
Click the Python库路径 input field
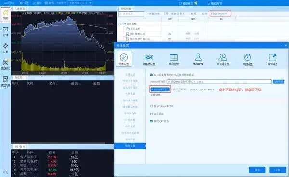(x=219, y=81)
